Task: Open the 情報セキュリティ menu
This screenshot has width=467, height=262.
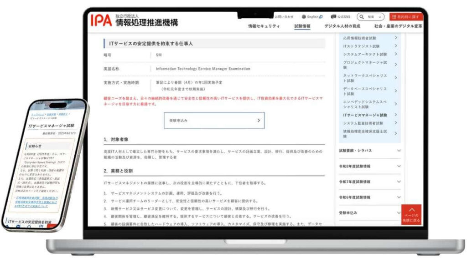Action: (x=264, y=26)
